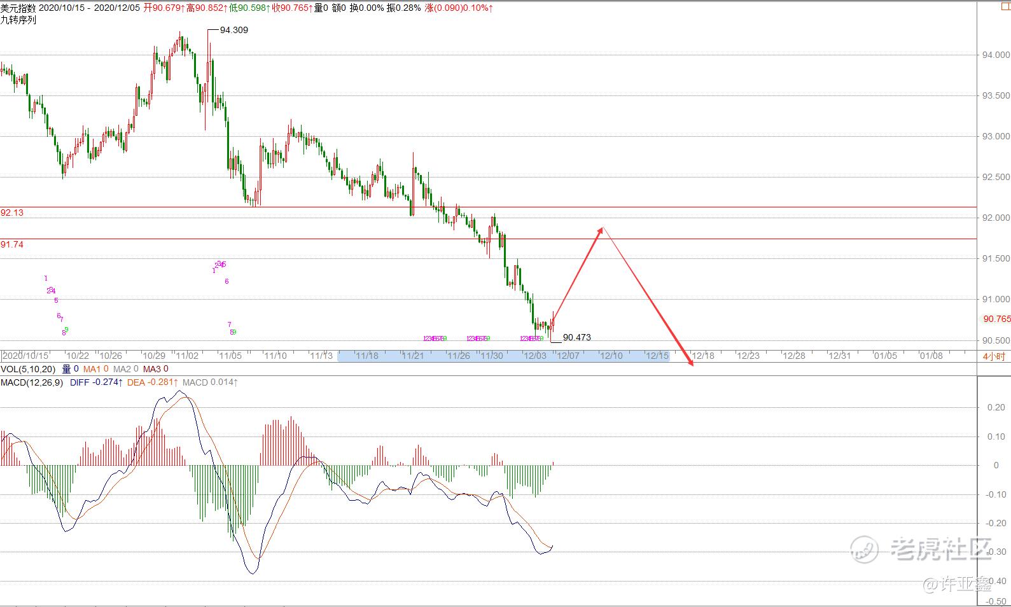This screenshot has width=1011, height=607.
Task: Click the 'MA1' volume average label
Action: coord(96,369)
